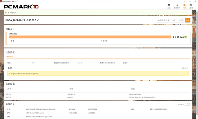This screenshot has width=198, height=119.
Task: Click the question mark help button
Action: tap(190, 12)
